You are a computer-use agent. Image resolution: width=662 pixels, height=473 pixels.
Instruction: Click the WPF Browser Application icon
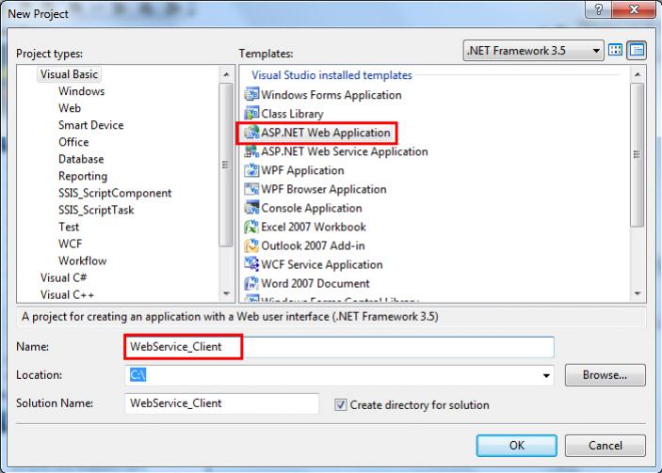tap(251, 189)
